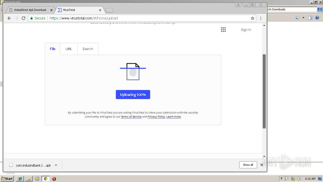Viewport: 323px width, 182px height.
Task: Switch to the URL tab
Action: (69, 49)
